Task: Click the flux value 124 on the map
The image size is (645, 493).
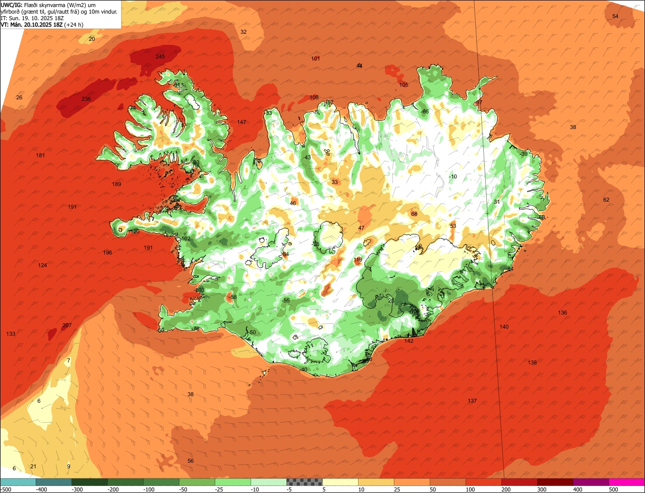Action: point(42,265)
